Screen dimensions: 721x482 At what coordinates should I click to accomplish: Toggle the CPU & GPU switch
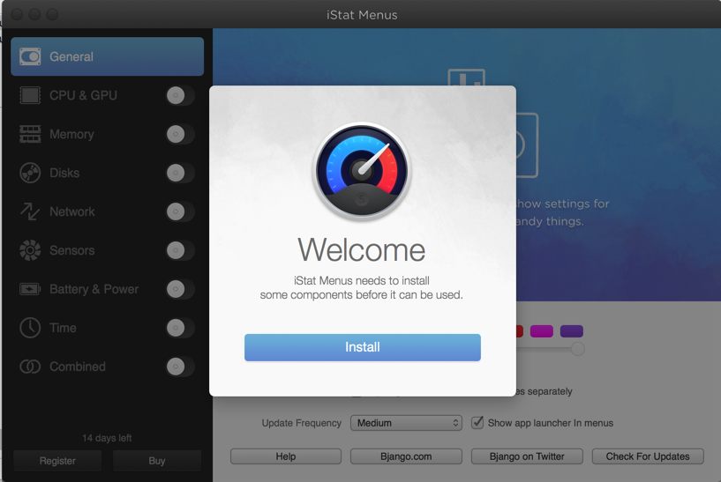coord(180,95)
